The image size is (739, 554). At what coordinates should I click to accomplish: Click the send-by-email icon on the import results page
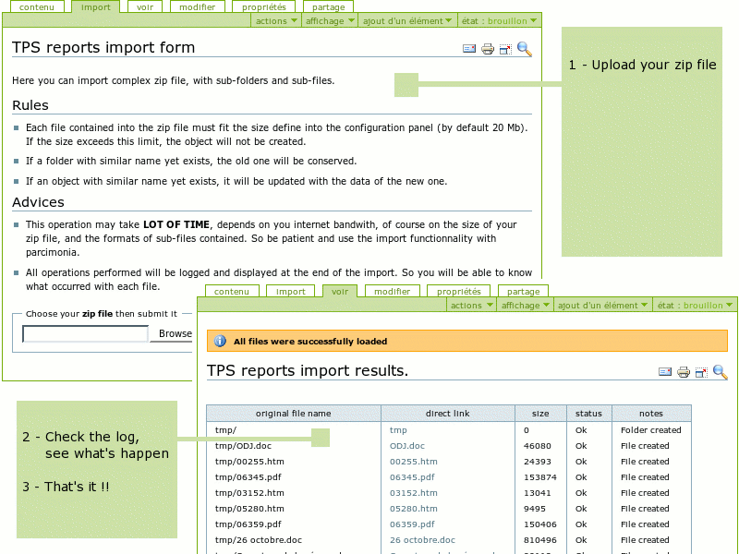665,372
